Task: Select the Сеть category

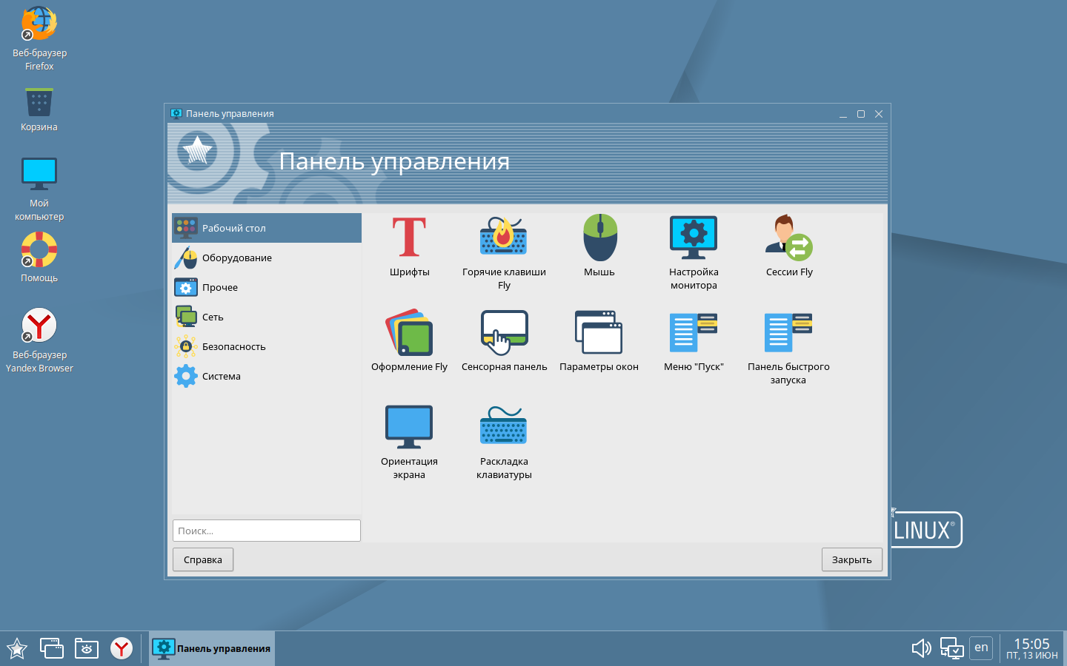Action: (x=267, y=317)
